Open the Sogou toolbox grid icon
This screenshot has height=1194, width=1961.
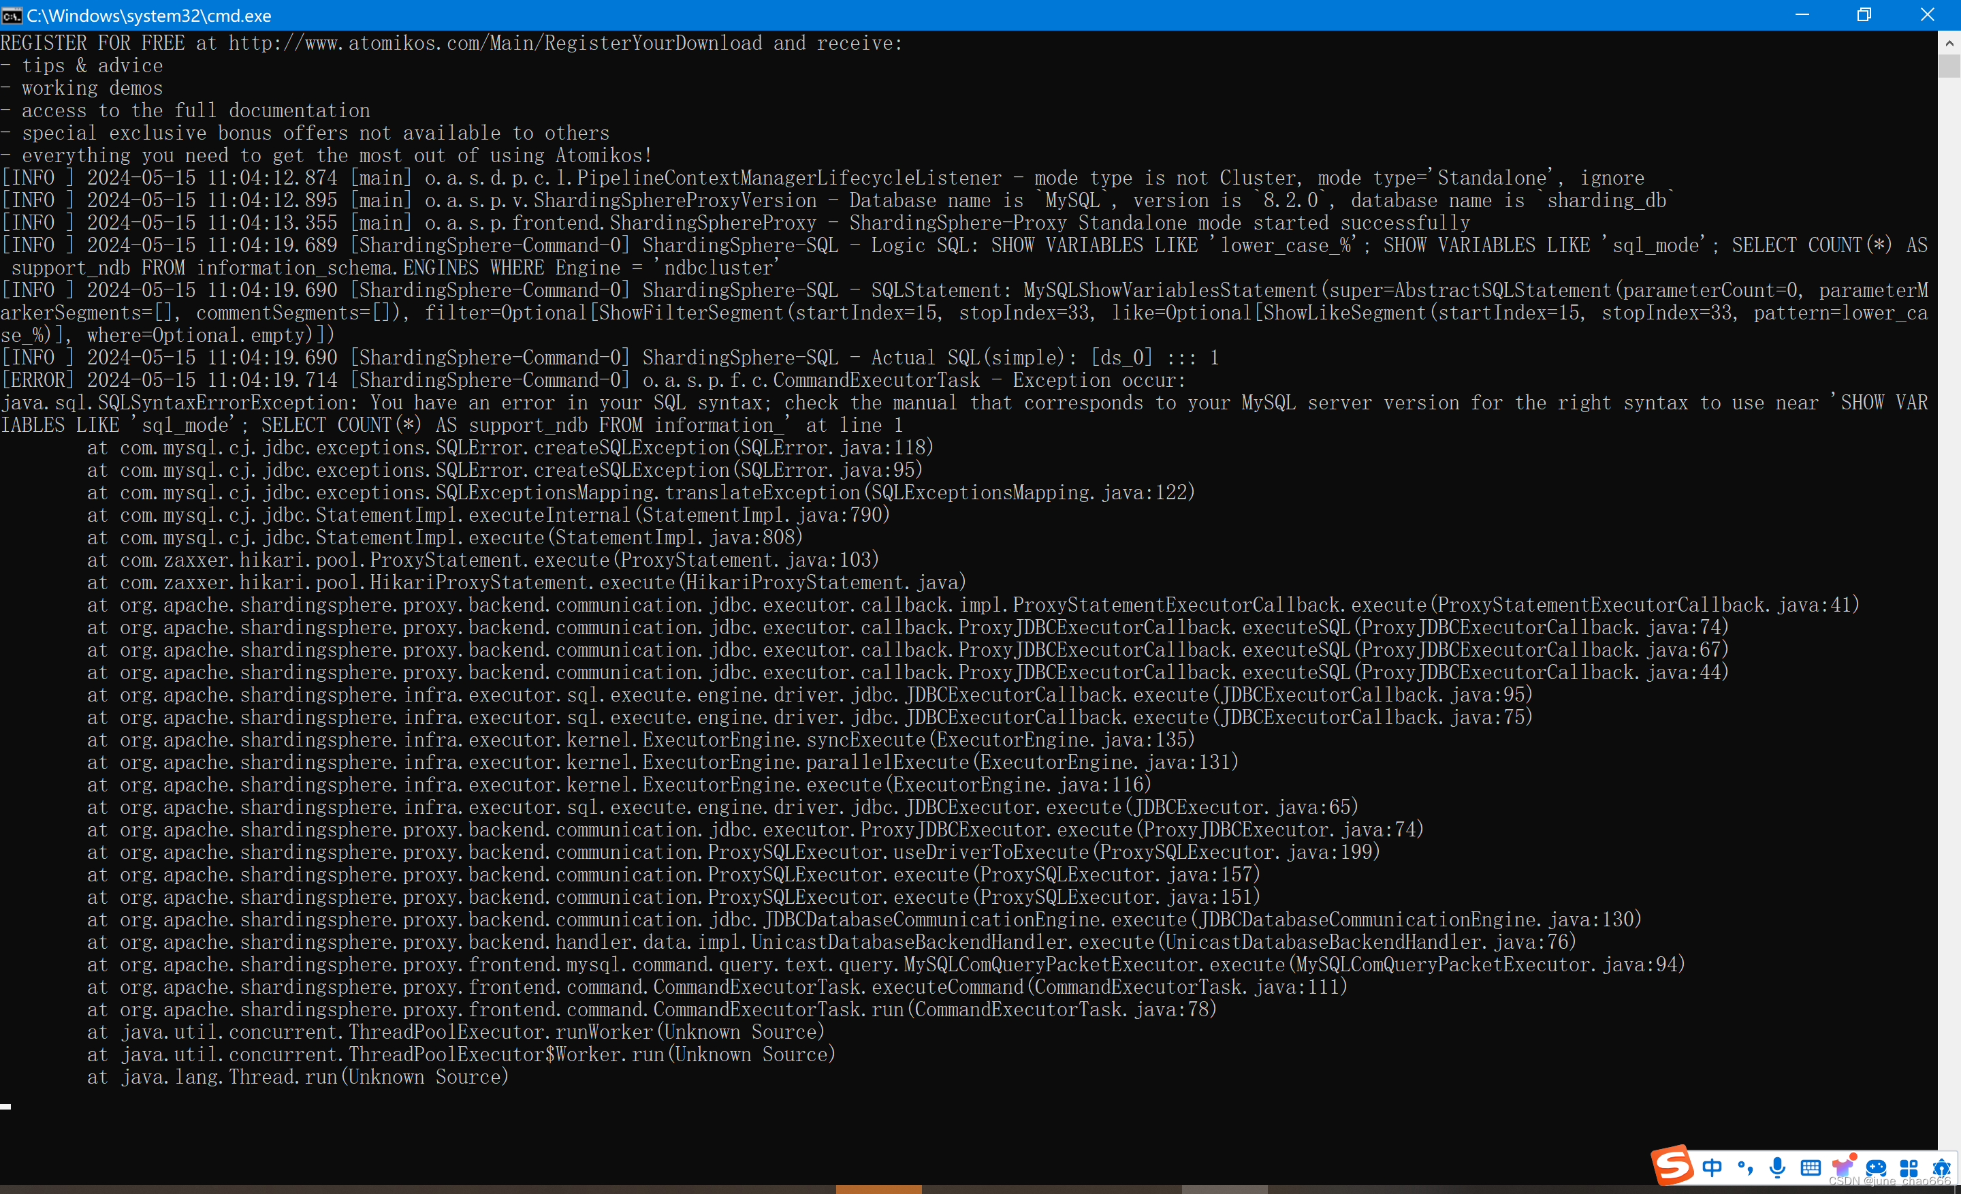(1909, 1167)
